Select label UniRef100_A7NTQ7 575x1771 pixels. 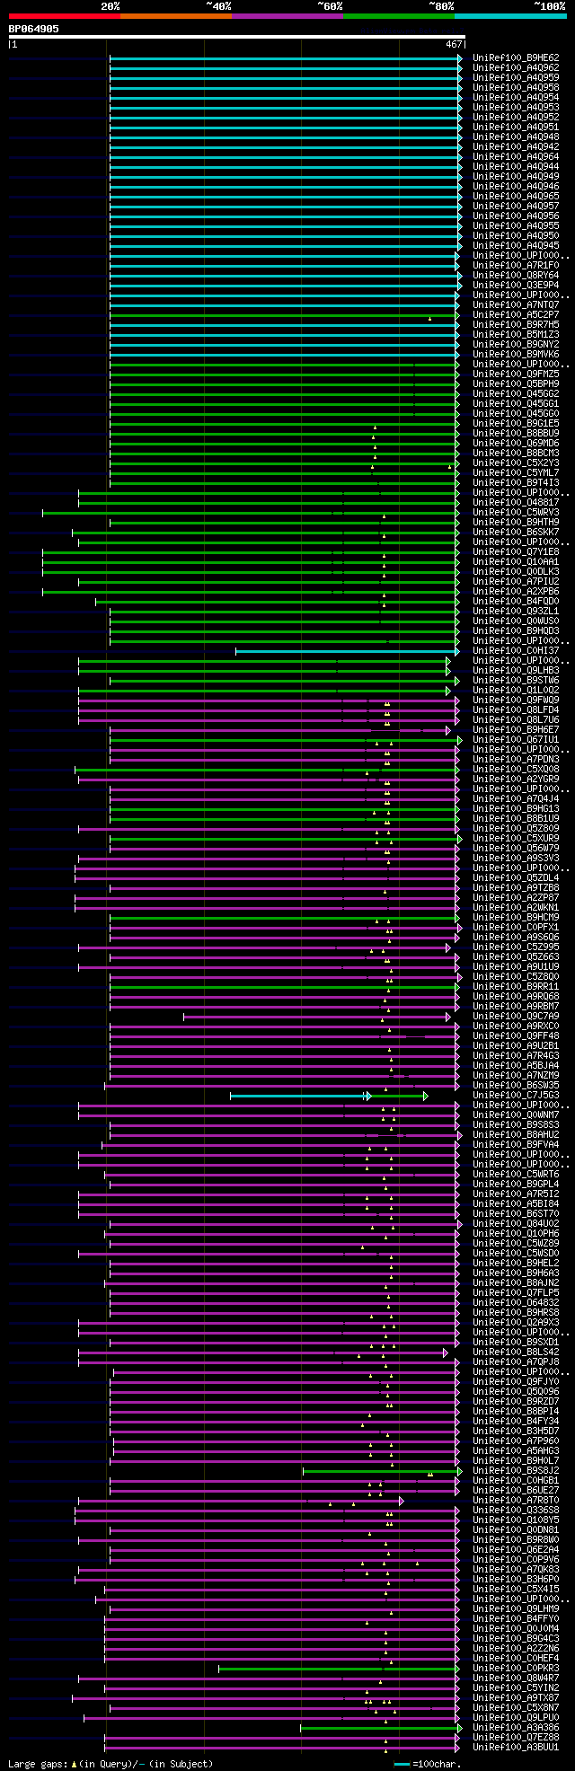coord(516,304)
